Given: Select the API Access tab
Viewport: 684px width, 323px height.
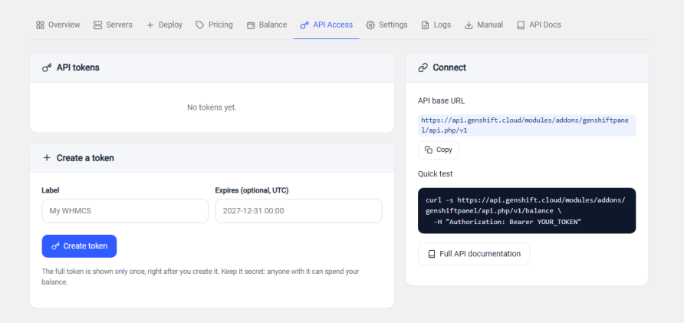Looking at the screenshot, I should tap(327, 25).
